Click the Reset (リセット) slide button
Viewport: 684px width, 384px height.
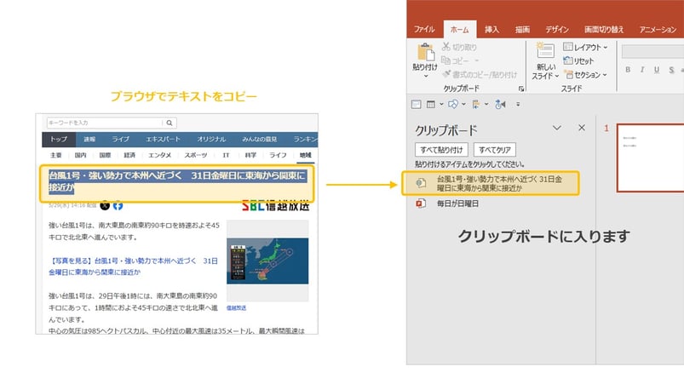pos(578,61)
